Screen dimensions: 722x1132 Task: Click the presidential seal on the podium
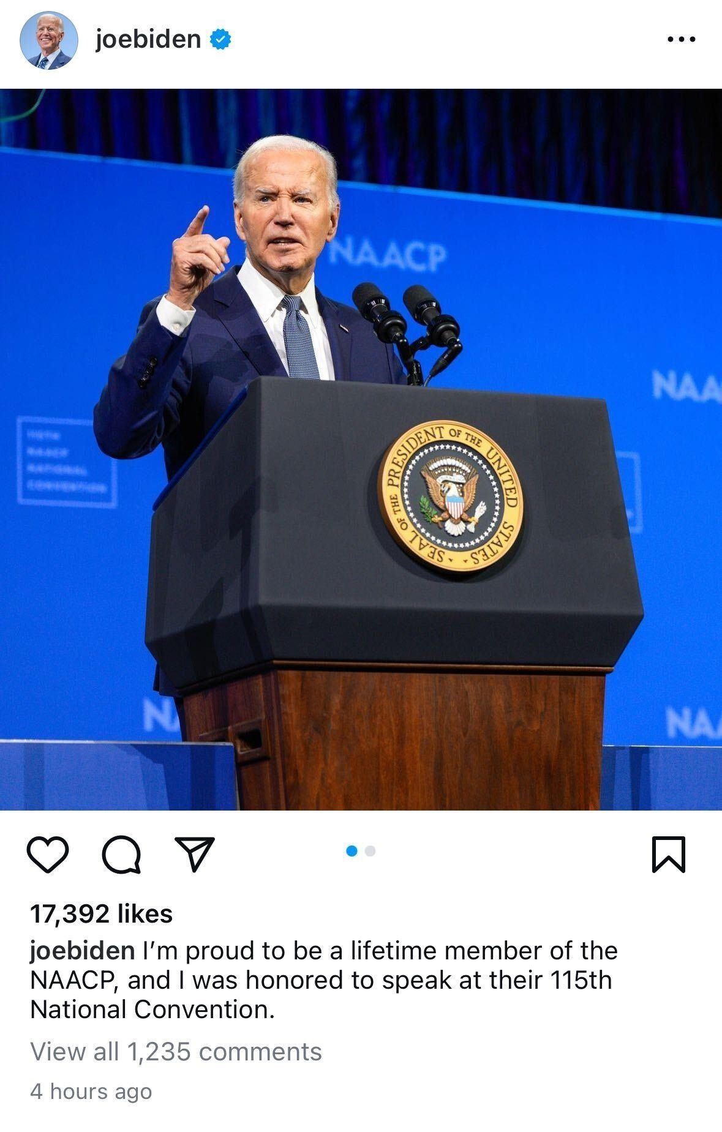pos(450,497)
